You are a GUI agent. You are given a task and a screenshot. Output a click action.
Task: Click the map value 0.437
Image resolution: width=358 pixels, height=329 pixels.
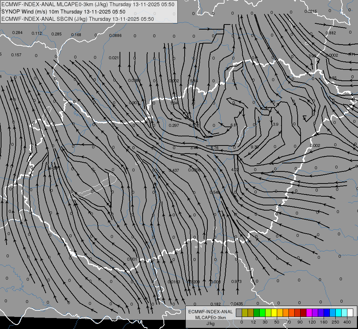(174, 170)
